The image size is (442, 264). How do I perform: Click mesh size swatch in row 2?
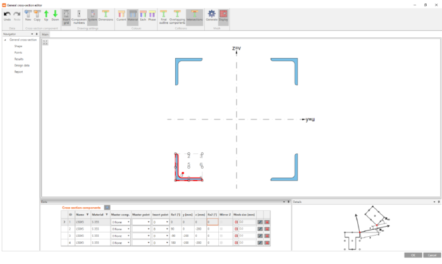point(236,229)
